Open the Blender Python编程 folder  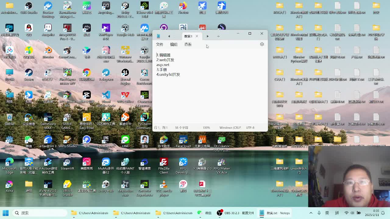tap(299, 54)
